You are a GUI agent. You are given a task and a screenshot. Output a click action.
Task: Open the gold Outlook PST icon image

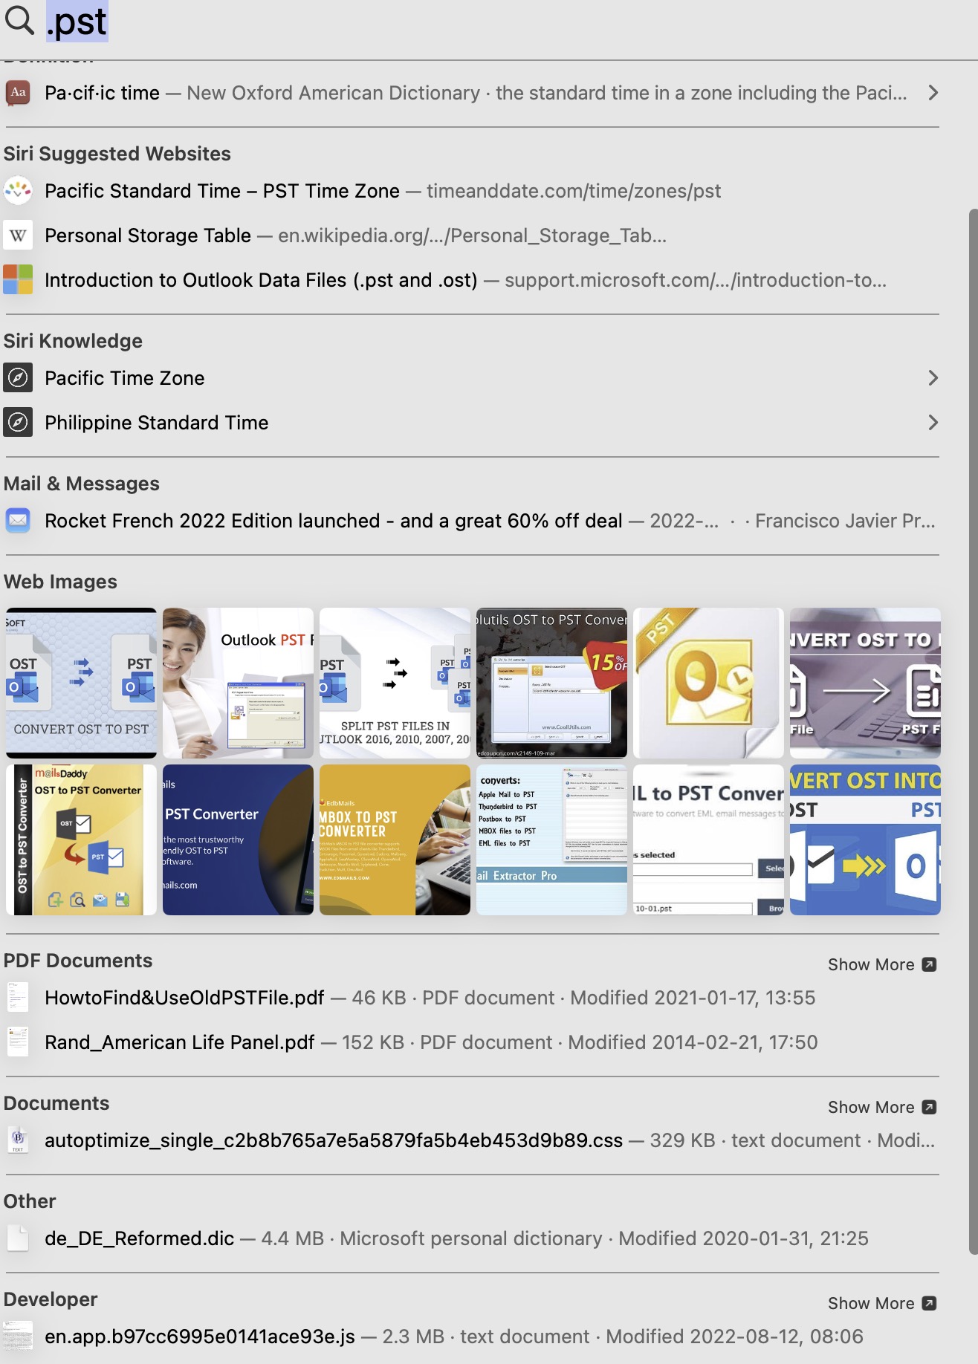pyautogui.click(x=708, y=683)
